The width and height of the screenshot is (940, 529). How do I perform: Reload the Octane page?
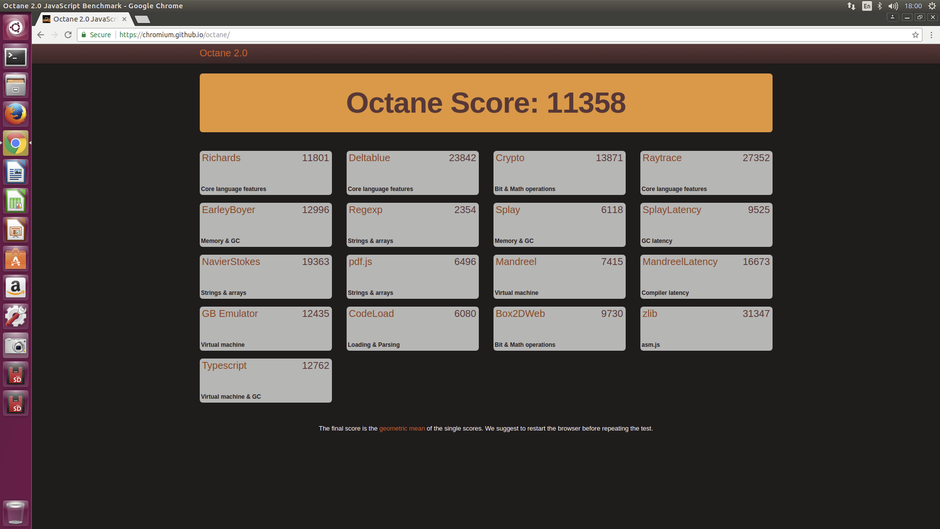point(68,35)
